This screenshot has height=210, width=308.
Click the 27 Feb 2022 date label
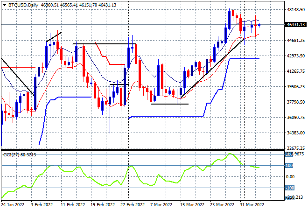click(133, 205)
